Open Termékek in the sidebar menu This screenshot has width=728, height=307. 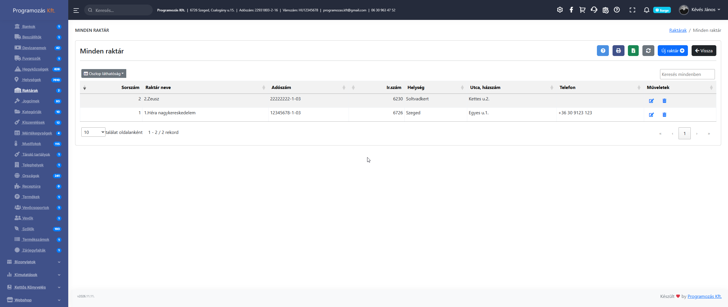(x=31, y=197)
